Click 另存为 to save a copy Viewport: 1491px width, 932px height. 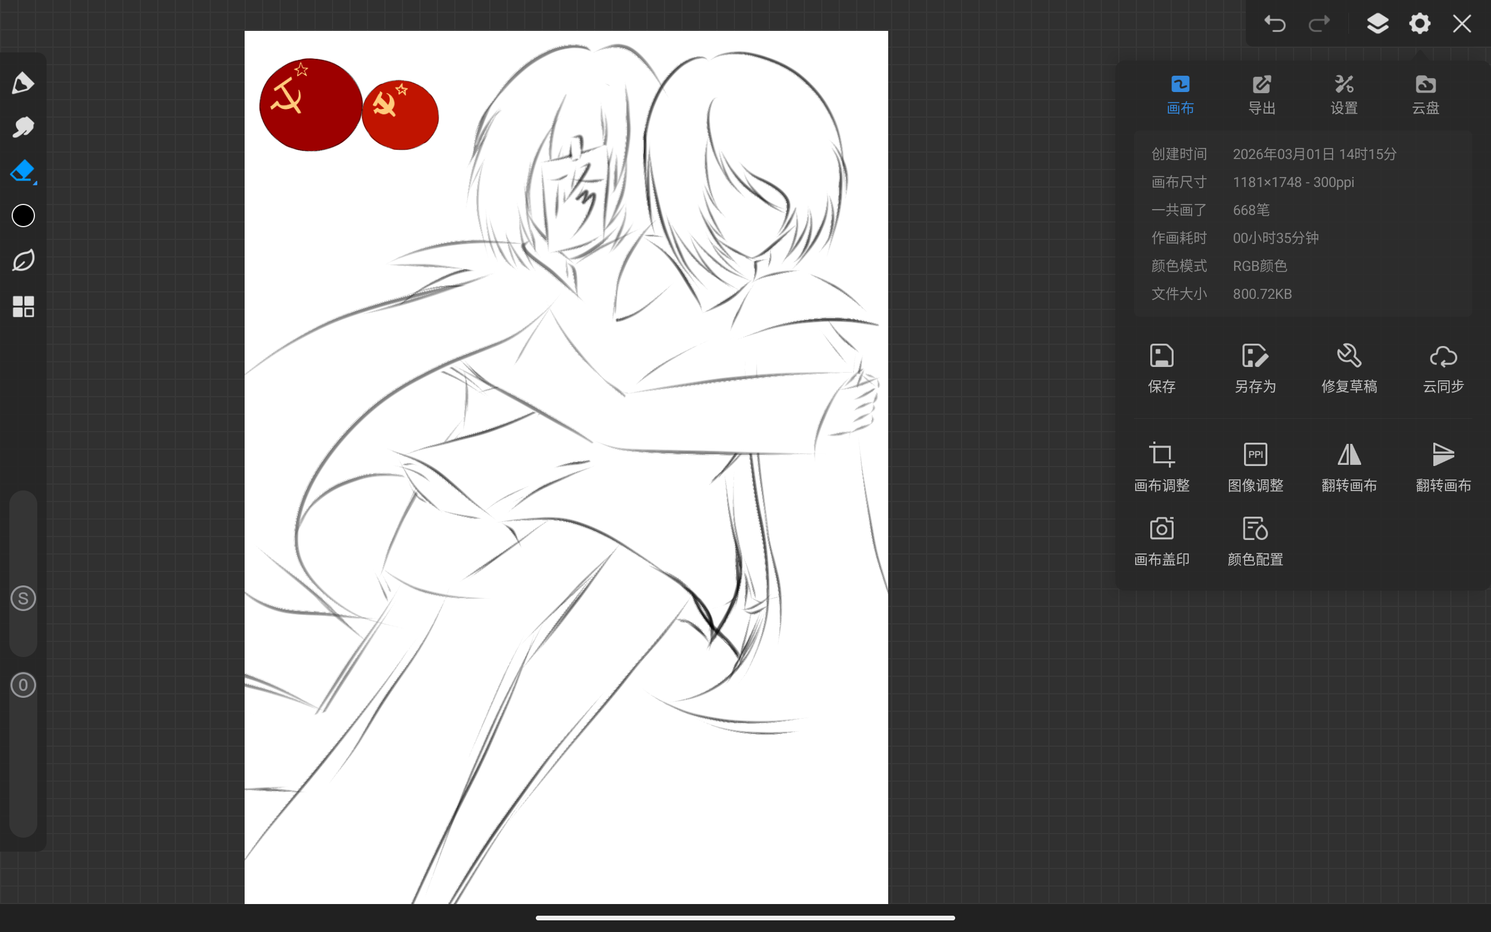[1255, 368]
